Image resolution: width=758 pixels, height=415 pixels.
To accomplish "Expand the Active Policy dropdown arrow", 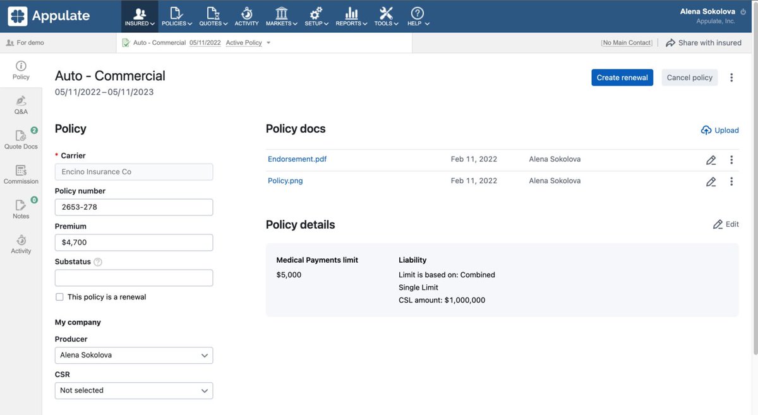I will point(268,43).
